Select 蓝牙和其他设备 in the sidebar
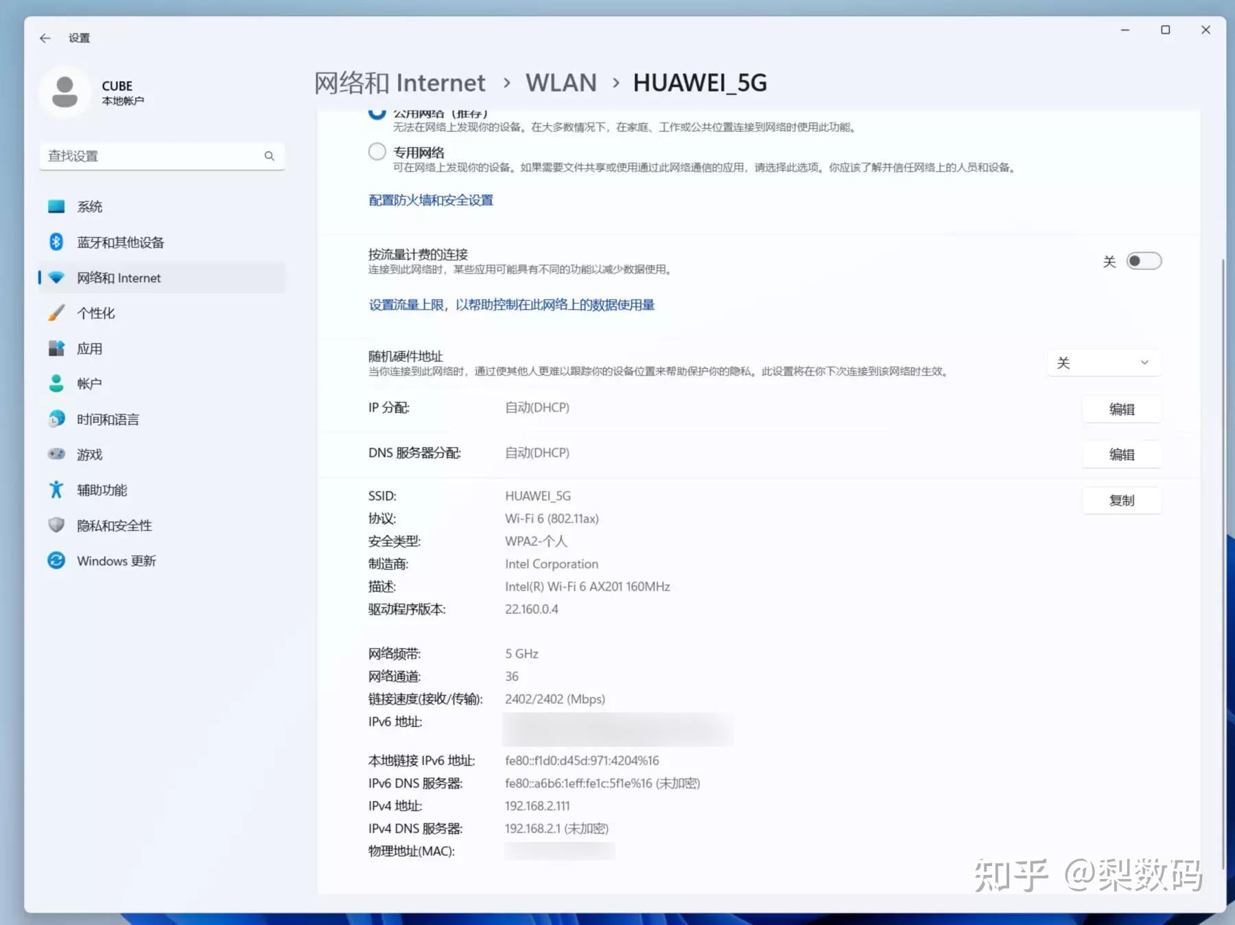Image resolution: width=1235 pixels, height=925 pixels. pos(119,241)
